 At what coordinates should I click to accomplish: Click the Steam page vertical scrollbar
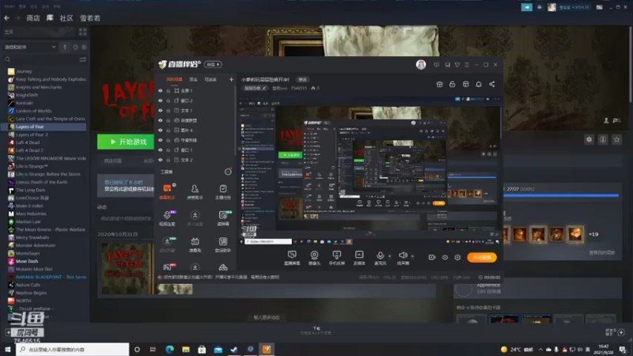pyautogui.click(x=631, y=65)
